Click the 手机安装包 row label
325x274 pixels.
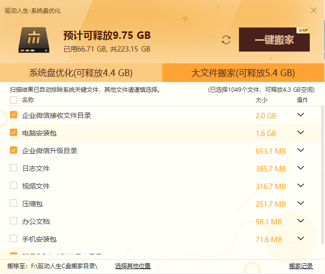39,239
